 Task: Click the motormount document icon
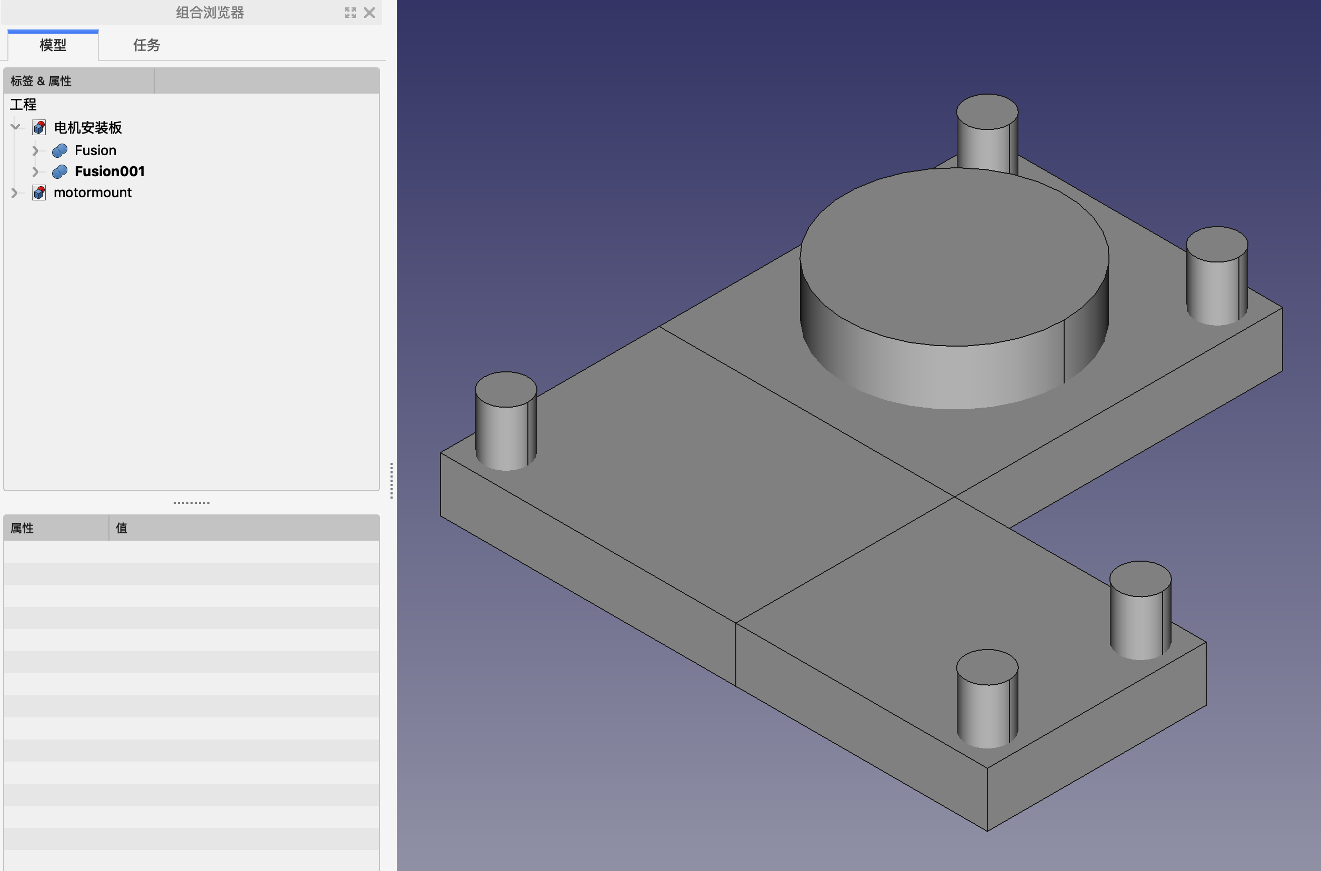point(39,193)
